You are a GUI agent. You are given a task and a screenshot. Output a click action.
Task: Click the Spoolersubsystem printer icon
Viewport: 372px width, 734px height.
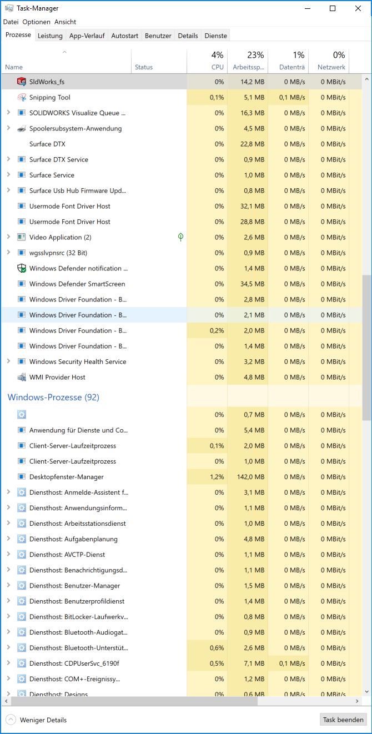(22, 128)
